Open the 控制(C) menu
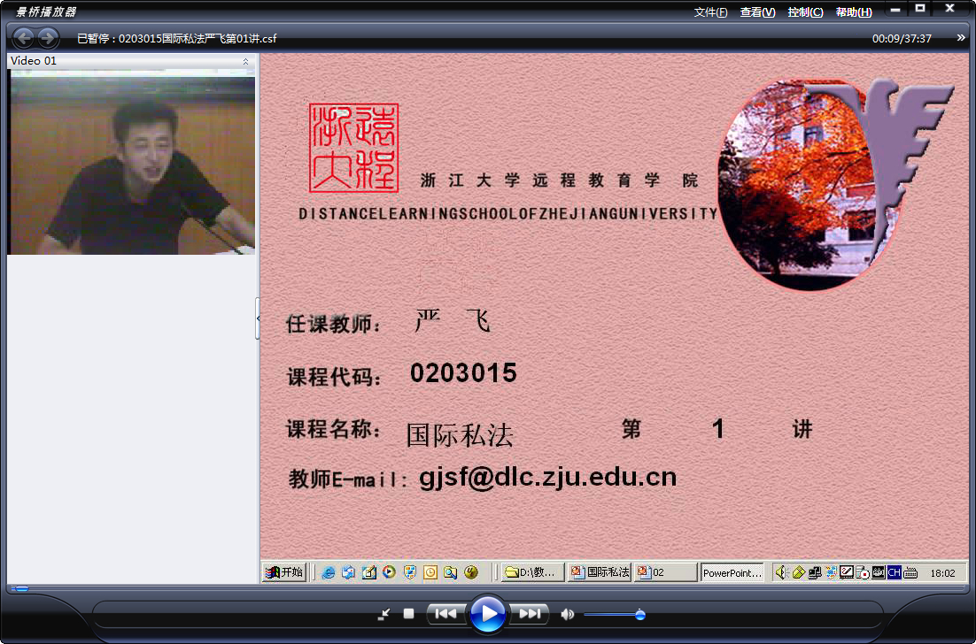 pos(805,12)
